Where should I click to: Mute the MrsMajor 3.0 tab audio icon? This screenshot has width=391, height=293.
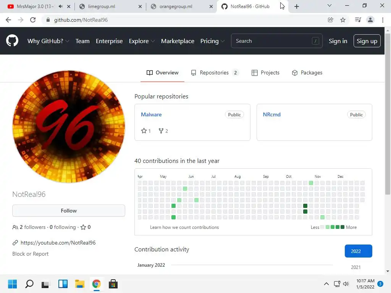[x=60, y=6]
